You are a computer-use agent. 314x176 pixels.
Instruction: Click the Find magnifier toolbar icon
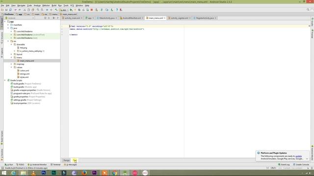tap(38, 10)
